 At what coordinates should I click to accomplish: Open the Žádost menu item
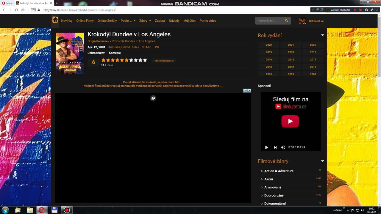tap(160, 21)
